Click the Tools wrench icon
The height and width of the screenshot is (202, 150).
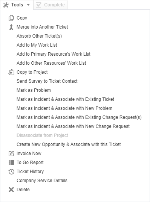coord(6,5)
